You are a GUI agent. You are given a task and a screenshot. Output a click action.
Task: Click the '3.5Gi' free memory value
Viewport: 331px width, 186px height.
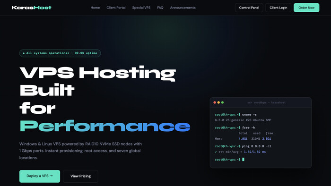point(267,139)
